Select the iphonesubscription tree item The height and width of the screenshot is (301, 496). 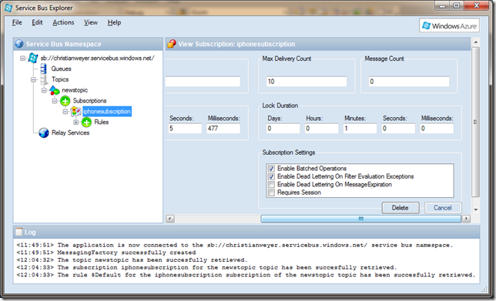107,112
